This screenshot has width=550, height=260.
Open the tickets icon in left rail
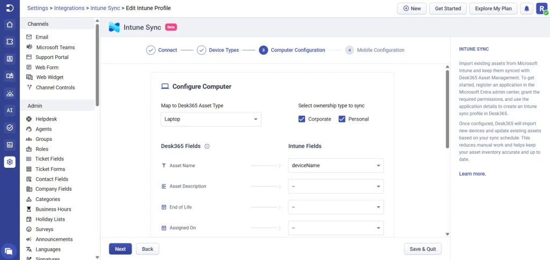coord(10,42)
